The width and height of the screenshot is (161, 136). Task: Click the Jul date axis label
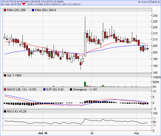(x=92, y=133)
